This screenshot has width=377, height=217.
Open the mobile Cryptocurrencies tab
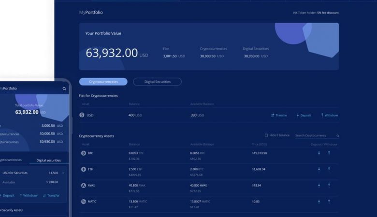click(x=11, y=160)
